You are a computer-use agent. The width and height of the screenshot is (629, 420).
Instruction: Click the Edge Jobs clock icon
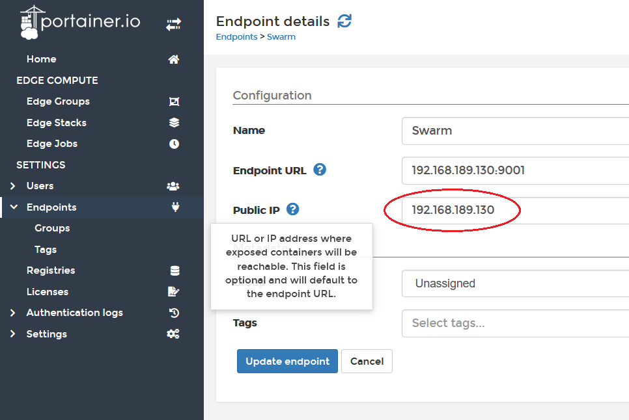click(x=174, y=144)
